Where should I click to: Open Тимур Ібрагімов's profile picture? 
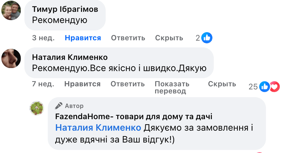11,12
